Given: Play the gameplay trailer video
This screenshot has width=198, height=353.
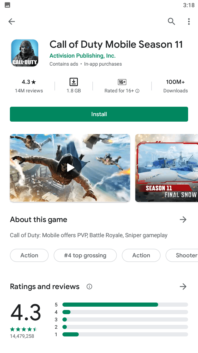Looking at the screenshot, I should point(70,168).
